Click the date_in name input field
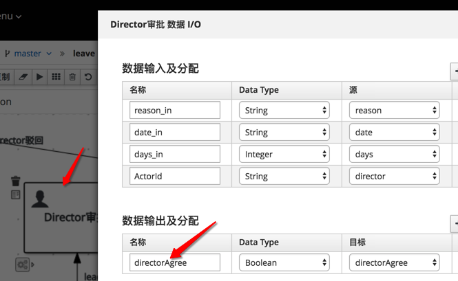 (x=175, y=132)
